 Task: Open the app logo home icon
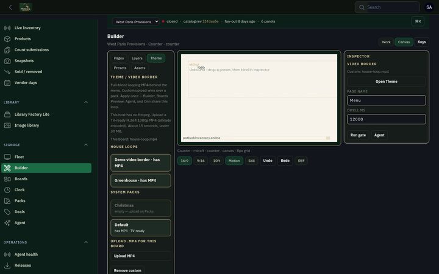(26, 7)
